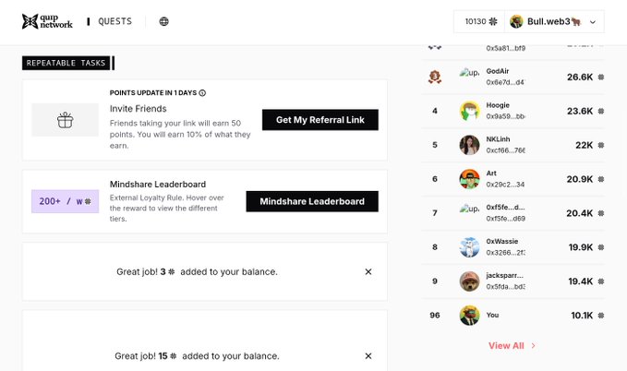Click the 26.6K score for GodAir

tap(580, 78)
